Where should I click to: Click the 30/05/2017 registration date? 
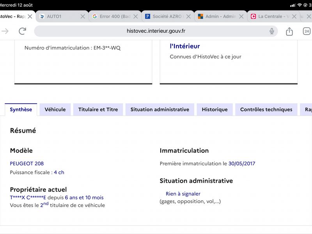(242, 163)
